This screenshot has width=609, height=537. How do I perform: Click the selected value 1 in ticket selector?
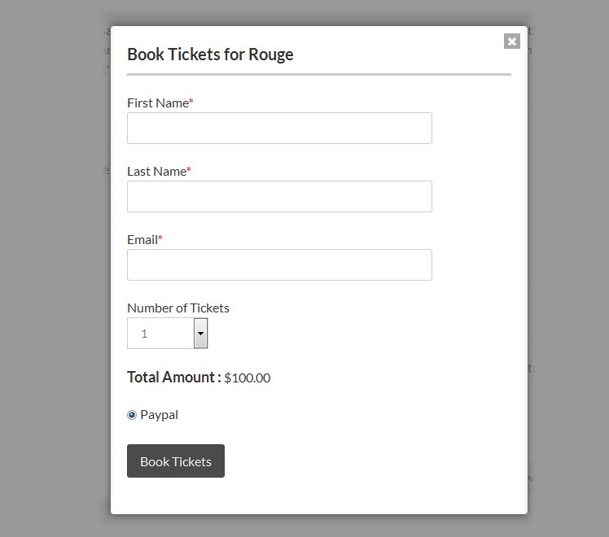[144, 334]
